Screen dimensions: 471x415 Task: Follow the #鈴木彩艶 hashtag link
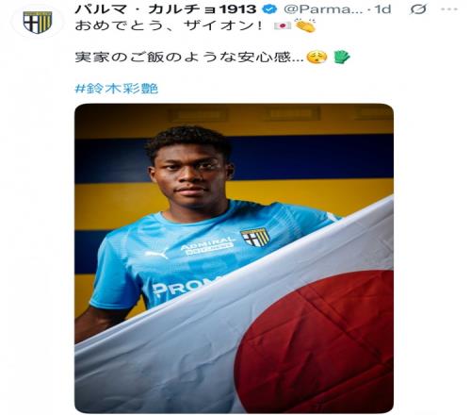click(x=117, y=89)
